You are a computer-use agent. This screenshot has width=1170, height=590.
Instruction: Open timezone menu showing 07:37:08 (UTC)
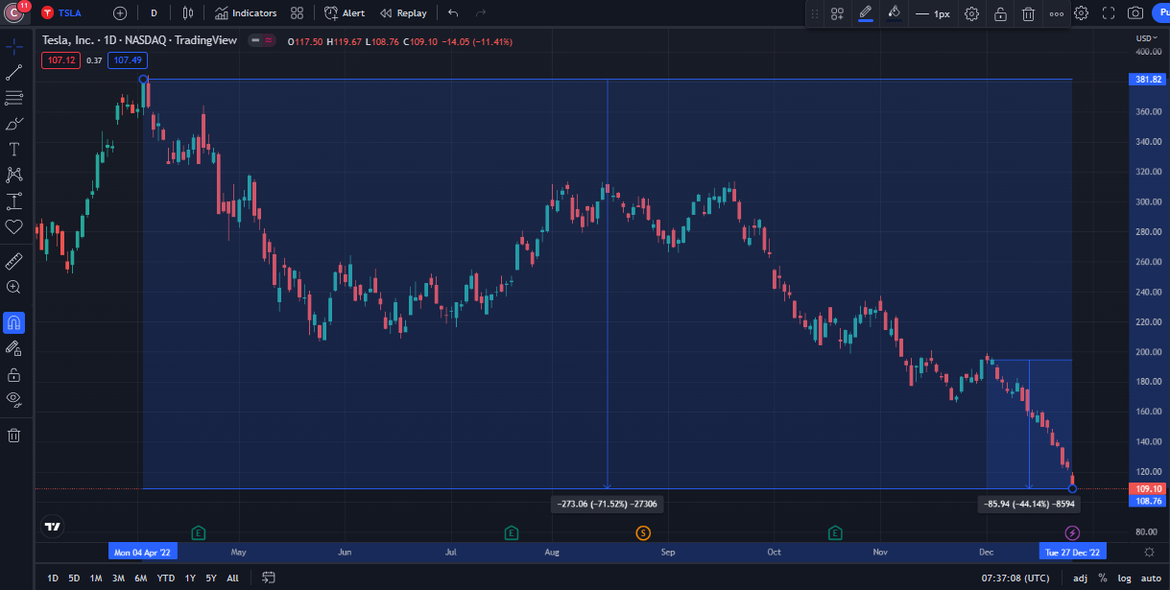click(1017, 578)
